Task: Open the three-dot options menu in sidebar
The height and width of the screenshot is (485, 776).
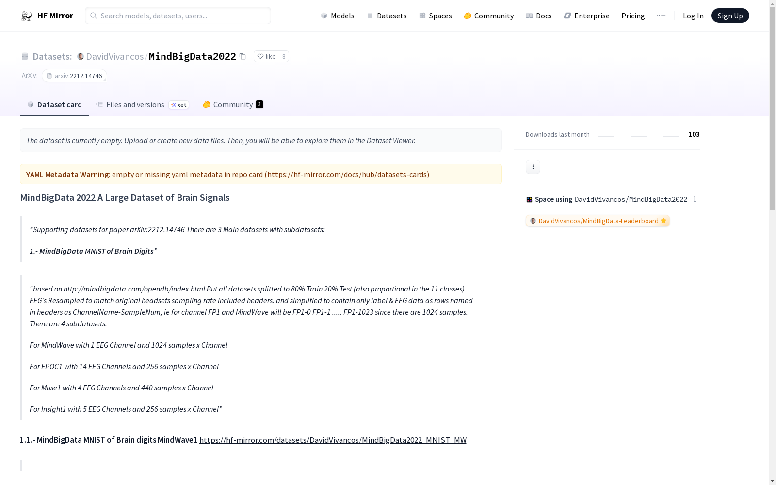Action: point(533,167)
